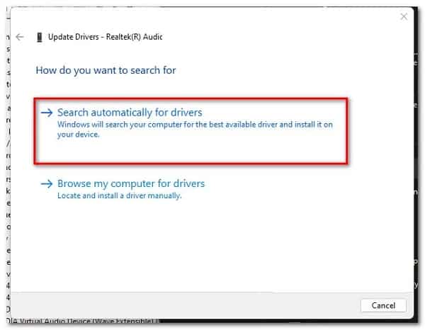Click the arrow beside Browse my computer
This screenshot has width=425, height=330.
tap(47, 184)
